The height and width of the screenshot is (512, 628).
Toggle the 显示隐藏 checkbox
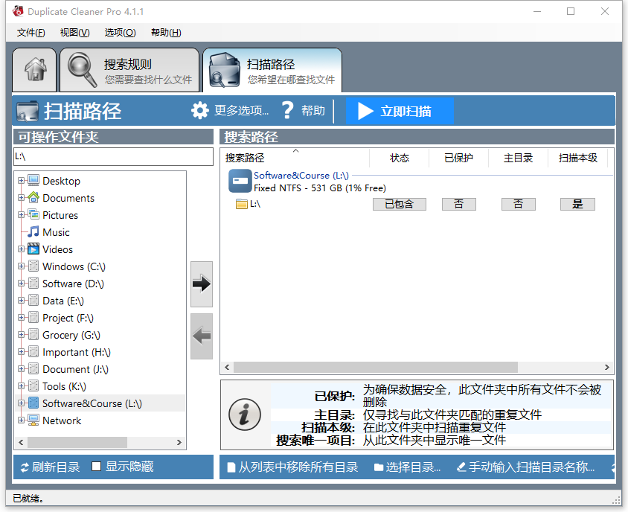pos(96,467)
